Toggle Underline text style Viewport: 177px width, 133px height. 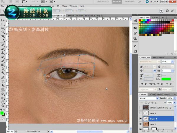tap(167, 84)
